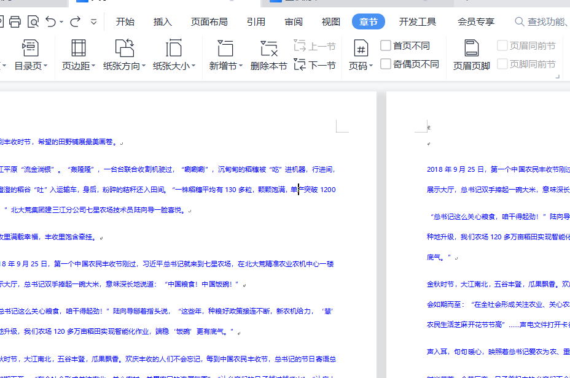Redo the last undone action

(x=76, y=22)
